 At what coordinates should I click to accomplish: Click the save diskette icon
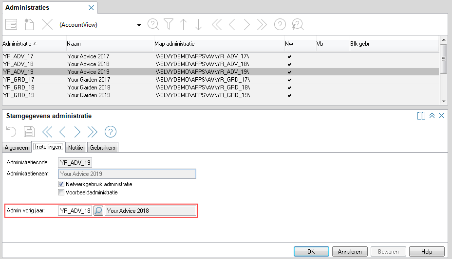click(29, 132)
